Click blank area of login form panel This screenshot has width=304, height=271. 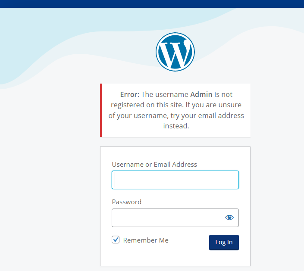175,258
